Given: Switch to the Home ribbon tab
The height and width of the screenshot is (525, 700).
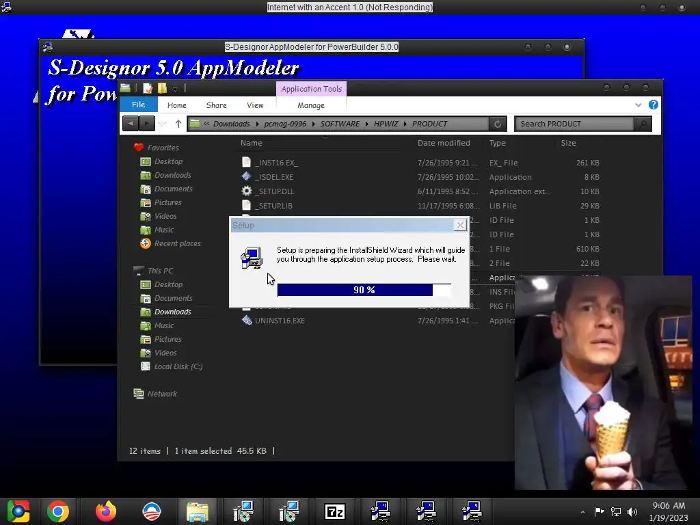Looking at the screenshot, I should (177, 105).
